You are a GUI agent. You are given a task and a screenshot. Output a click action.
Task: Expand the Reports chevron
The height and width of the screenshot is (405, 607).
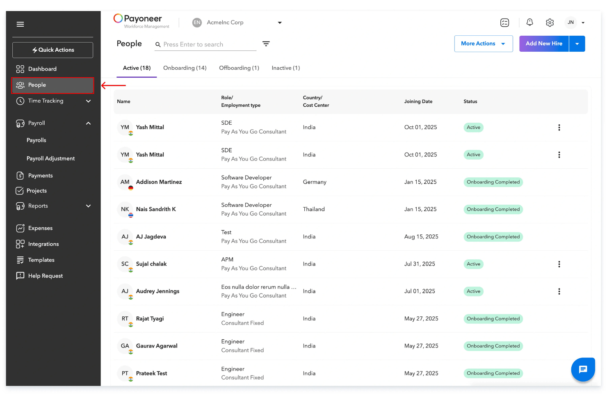click(x=88, y=206)
